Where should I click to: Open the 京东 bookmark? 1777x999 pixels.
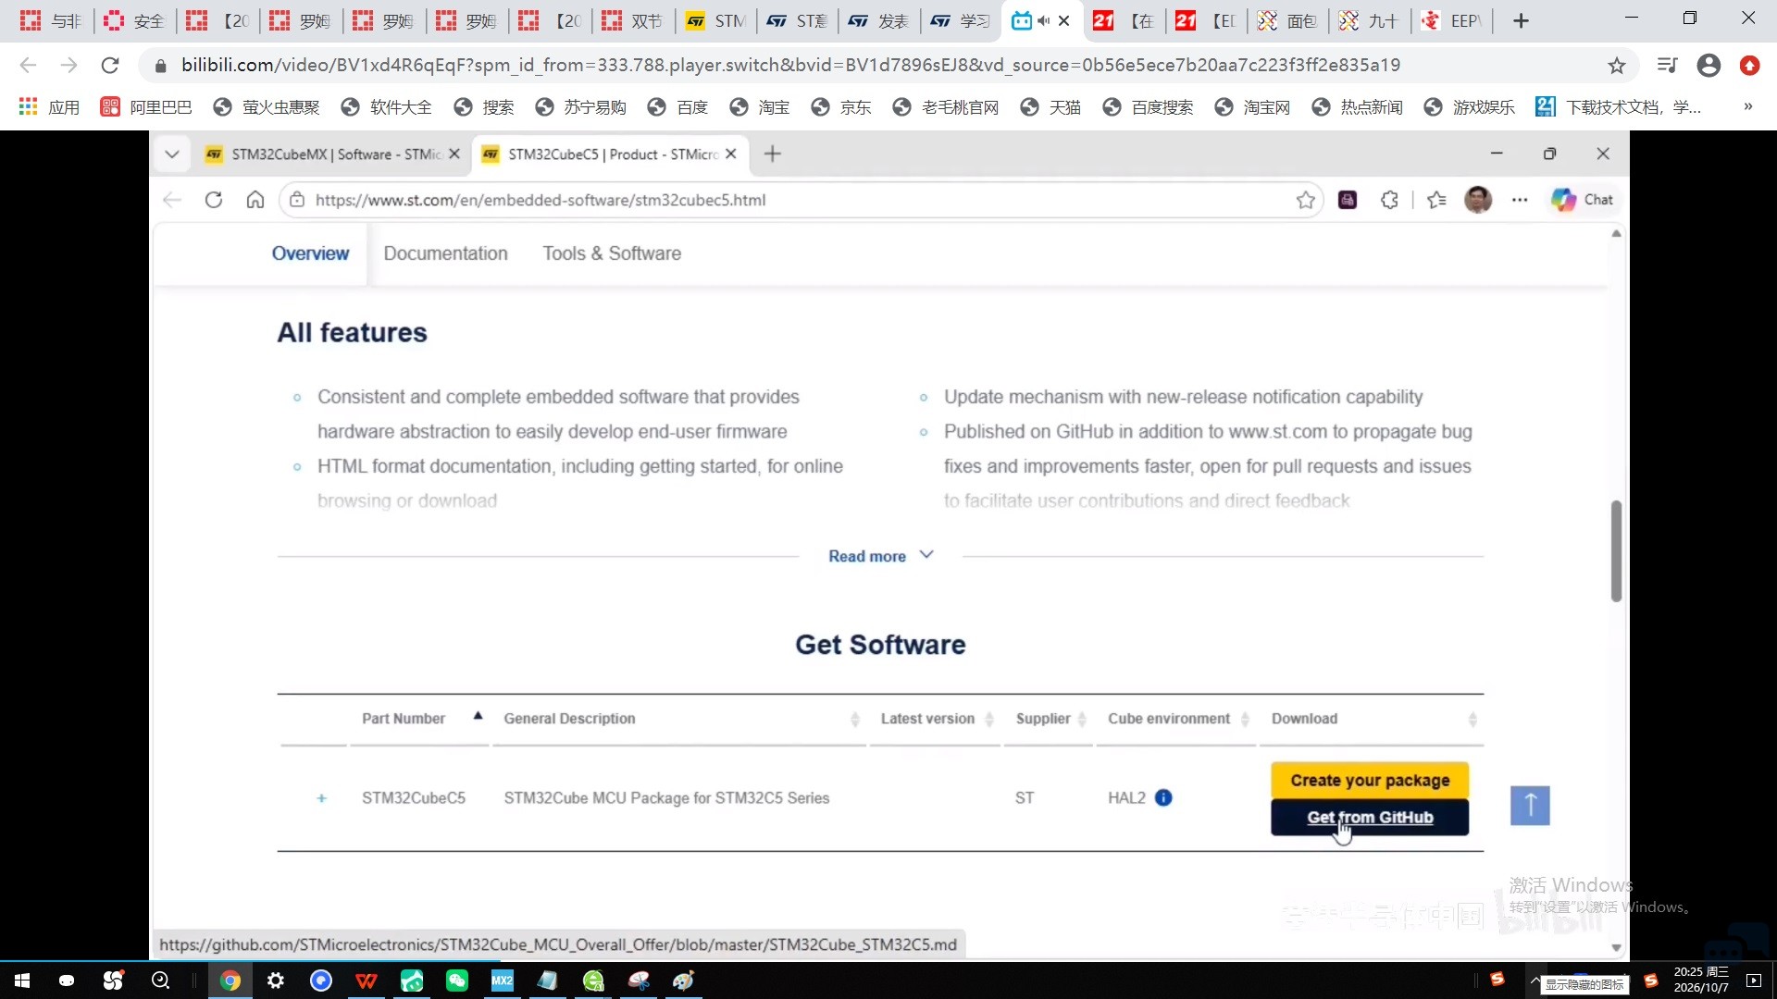click(x=841, y=107)
